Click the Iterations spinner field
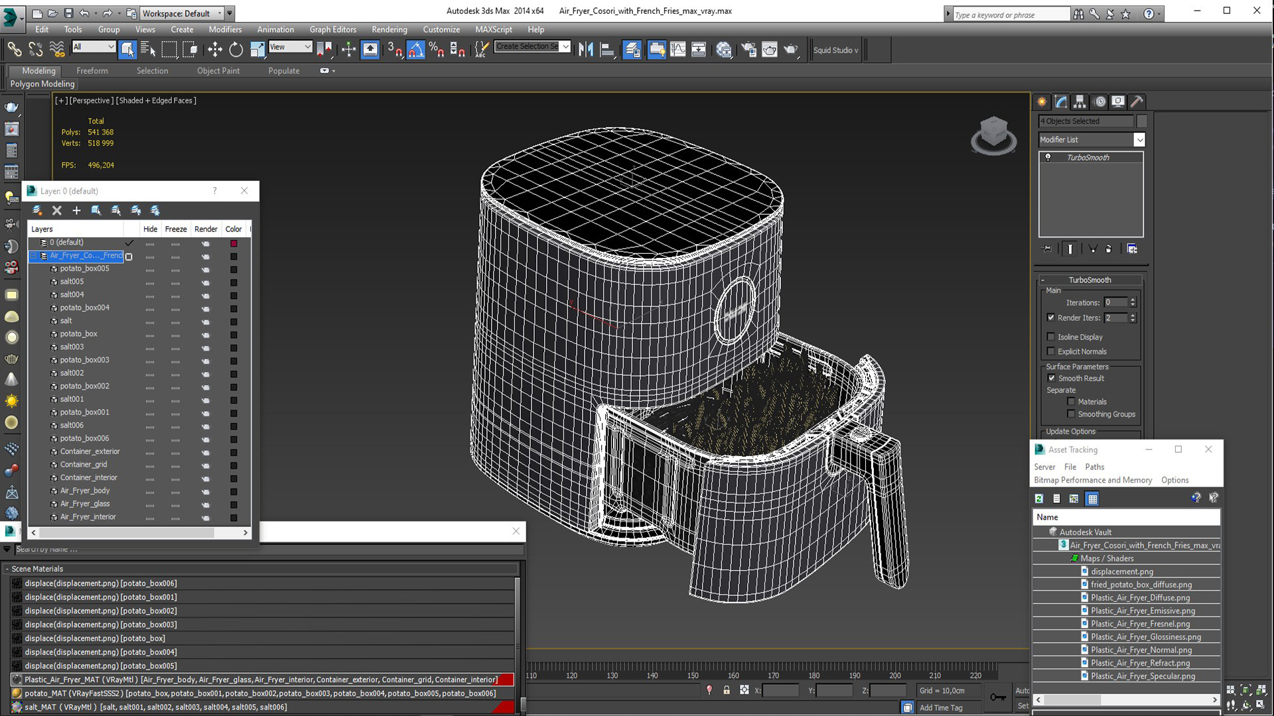 point(1115,302)
